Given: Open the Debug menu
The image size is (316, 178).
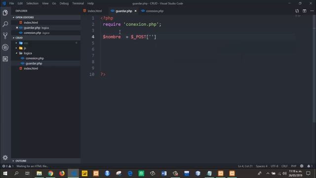Looking at the screenshot, I should tap(64, 3).
